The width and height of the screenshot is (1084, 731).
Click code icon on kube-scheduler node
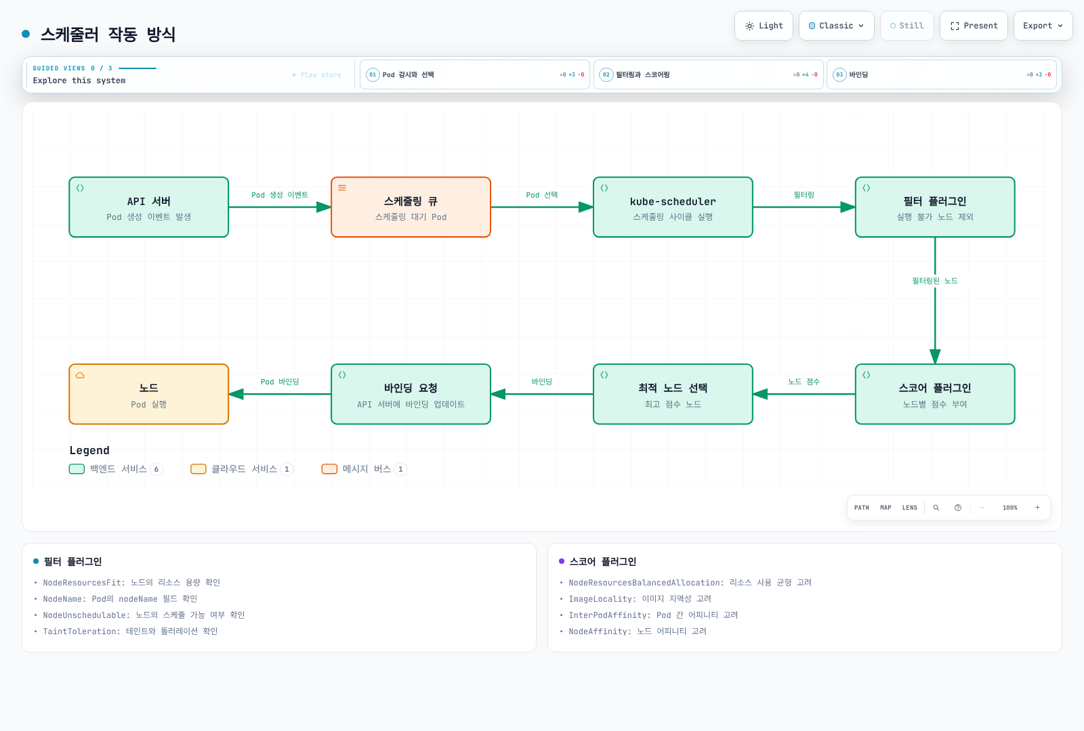[x=604, y=188]
